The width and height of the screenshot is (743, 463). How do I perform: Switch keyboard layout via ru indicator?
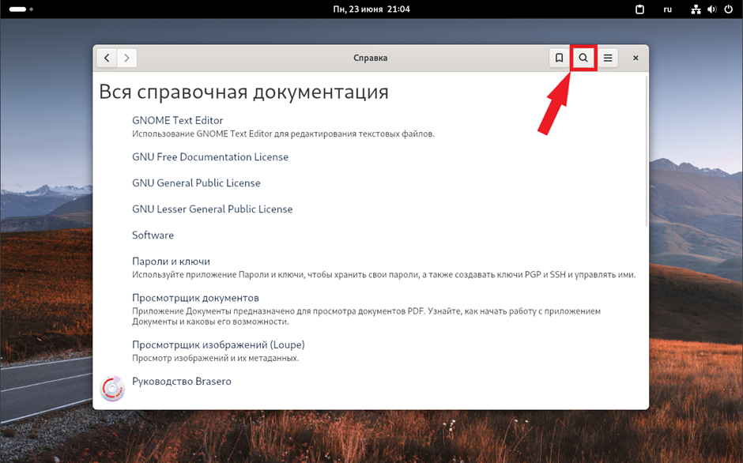(x=668, y=9)
